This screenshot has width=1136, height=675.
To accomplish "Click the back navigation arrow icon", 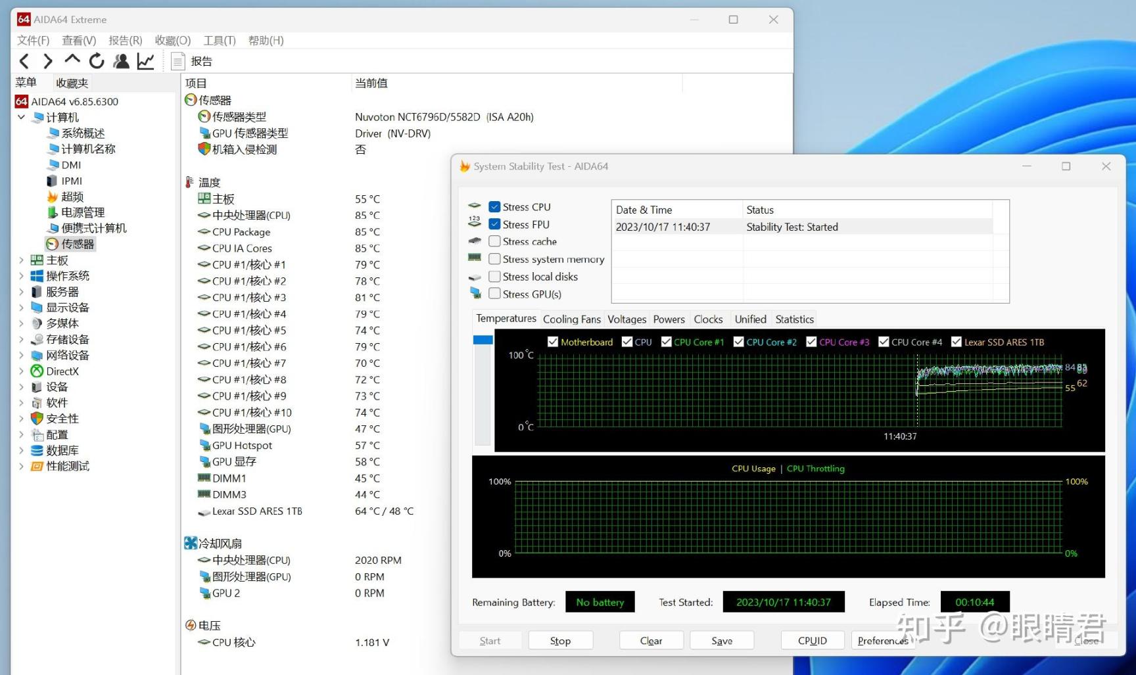I will point(24,61).
